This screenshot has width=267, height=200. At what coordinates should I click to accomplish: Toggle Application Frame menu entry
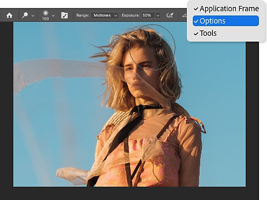point(226,9)
